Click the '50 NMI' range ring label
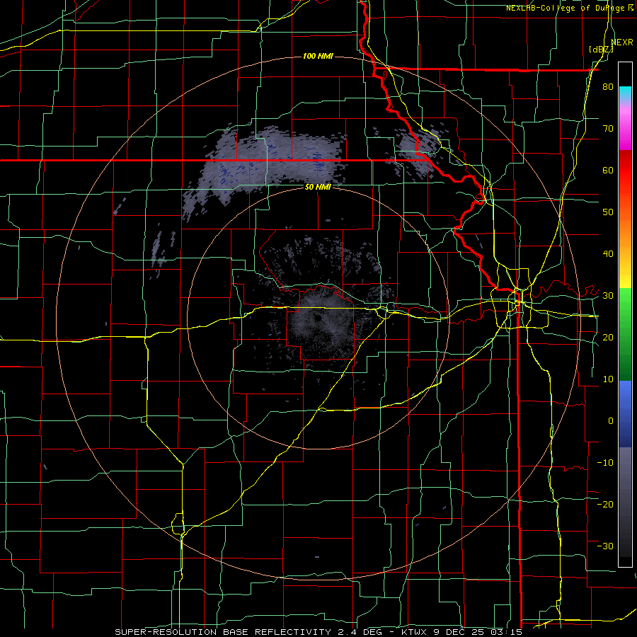This screenshot has height=637, width=637. [318, 187]
